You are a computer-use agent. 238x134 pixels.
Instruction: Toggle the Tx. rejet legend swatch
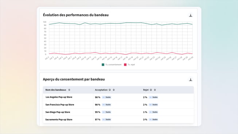(125, 65)
